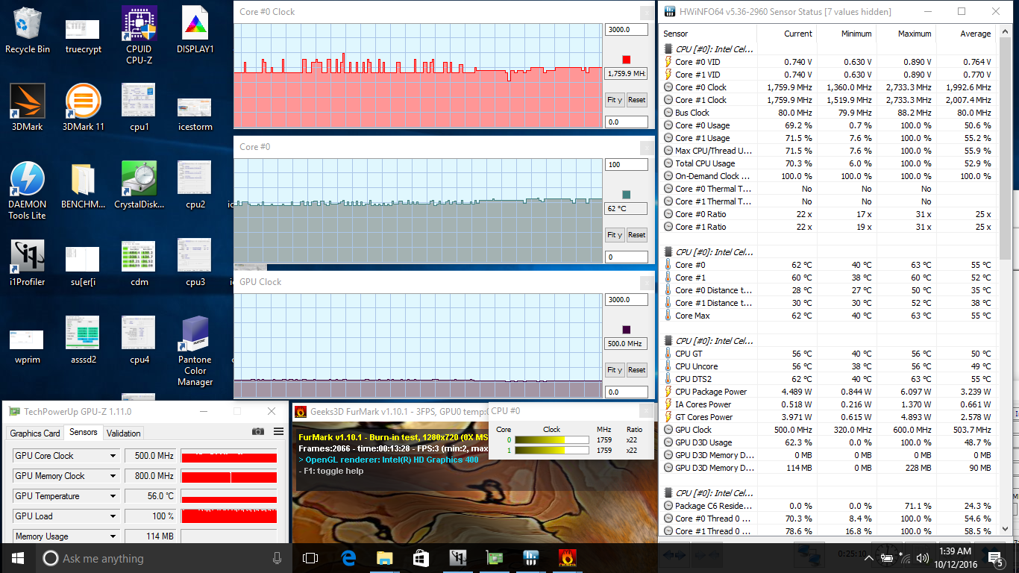
Task: Open the GPU Core Clock dropdown
Action: (113, 456)
